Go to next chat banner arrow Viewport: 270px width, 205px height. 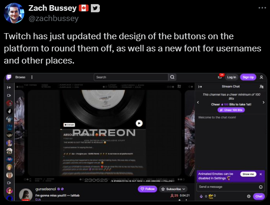point(263,102)
